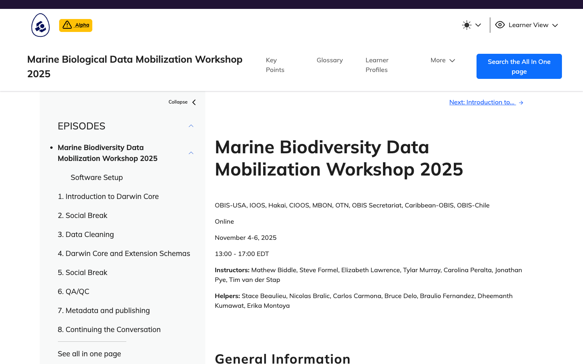
Task: Open episode 1. Introduction to Darwin Core
Action: (x=108, y=197)
